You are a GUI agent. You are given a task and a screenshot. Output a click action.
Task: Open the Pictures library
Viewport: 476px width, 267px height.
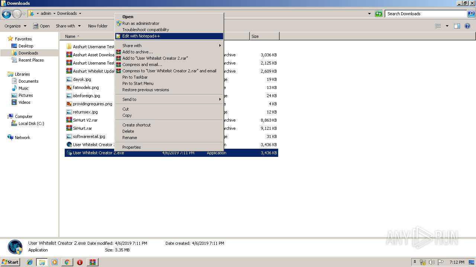26,95
